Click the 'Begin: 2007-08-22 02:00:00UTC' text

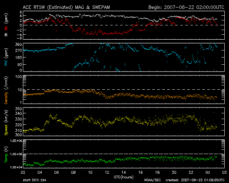[x=186, y=7]
